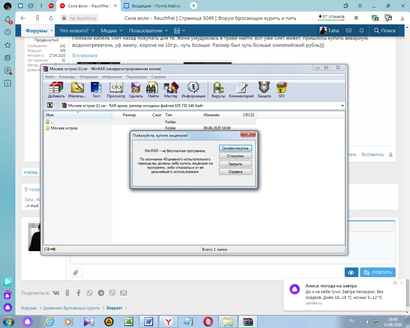Sort by the Размер column header

125,115
